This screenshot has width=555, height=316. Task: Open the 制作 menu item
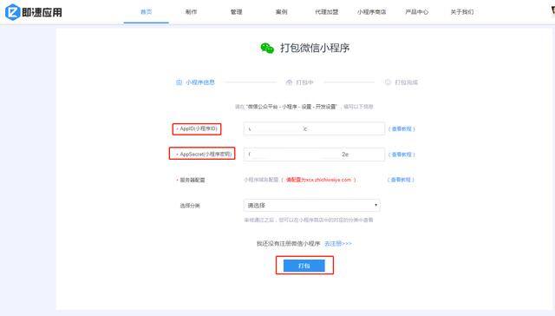pos(191,11)
